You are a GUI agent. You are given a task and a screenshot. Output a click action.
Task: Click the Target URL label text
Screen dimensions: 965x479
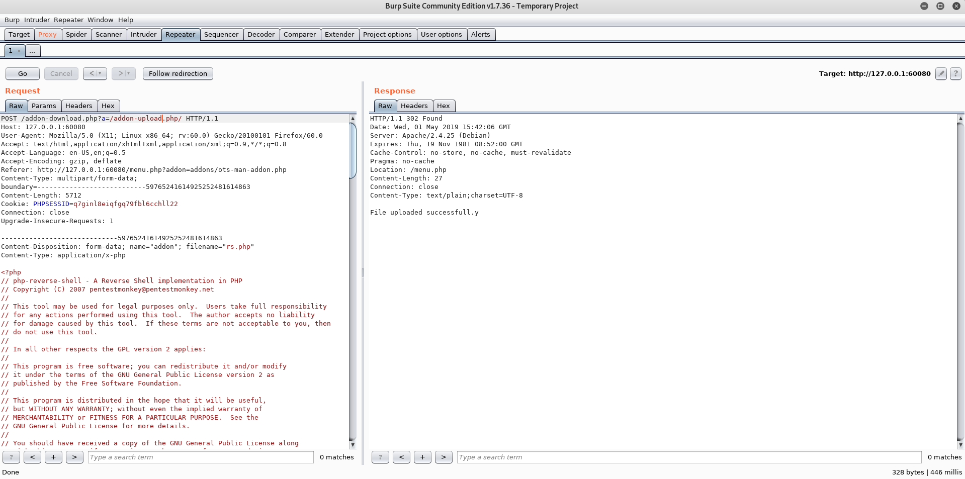coord(875,73)
